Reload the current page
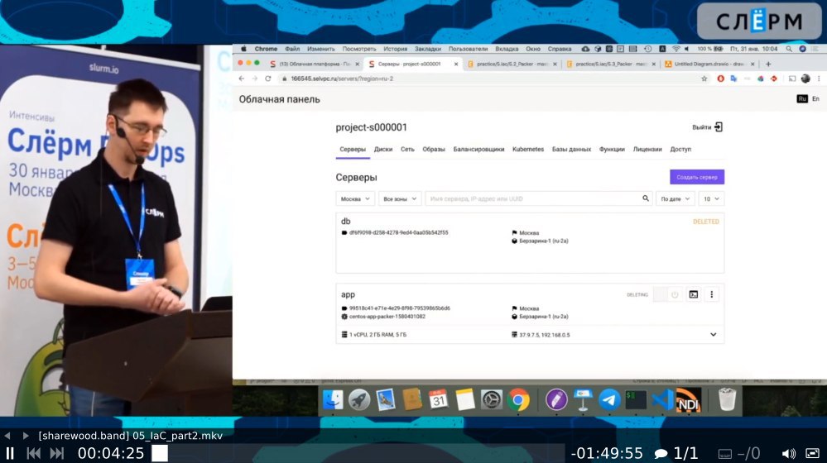 (x=268, y=79)
